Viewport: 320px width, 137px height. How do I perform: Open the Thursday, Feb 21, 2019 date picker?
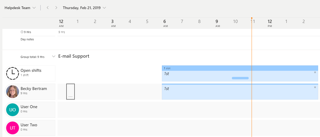point(84,8)
